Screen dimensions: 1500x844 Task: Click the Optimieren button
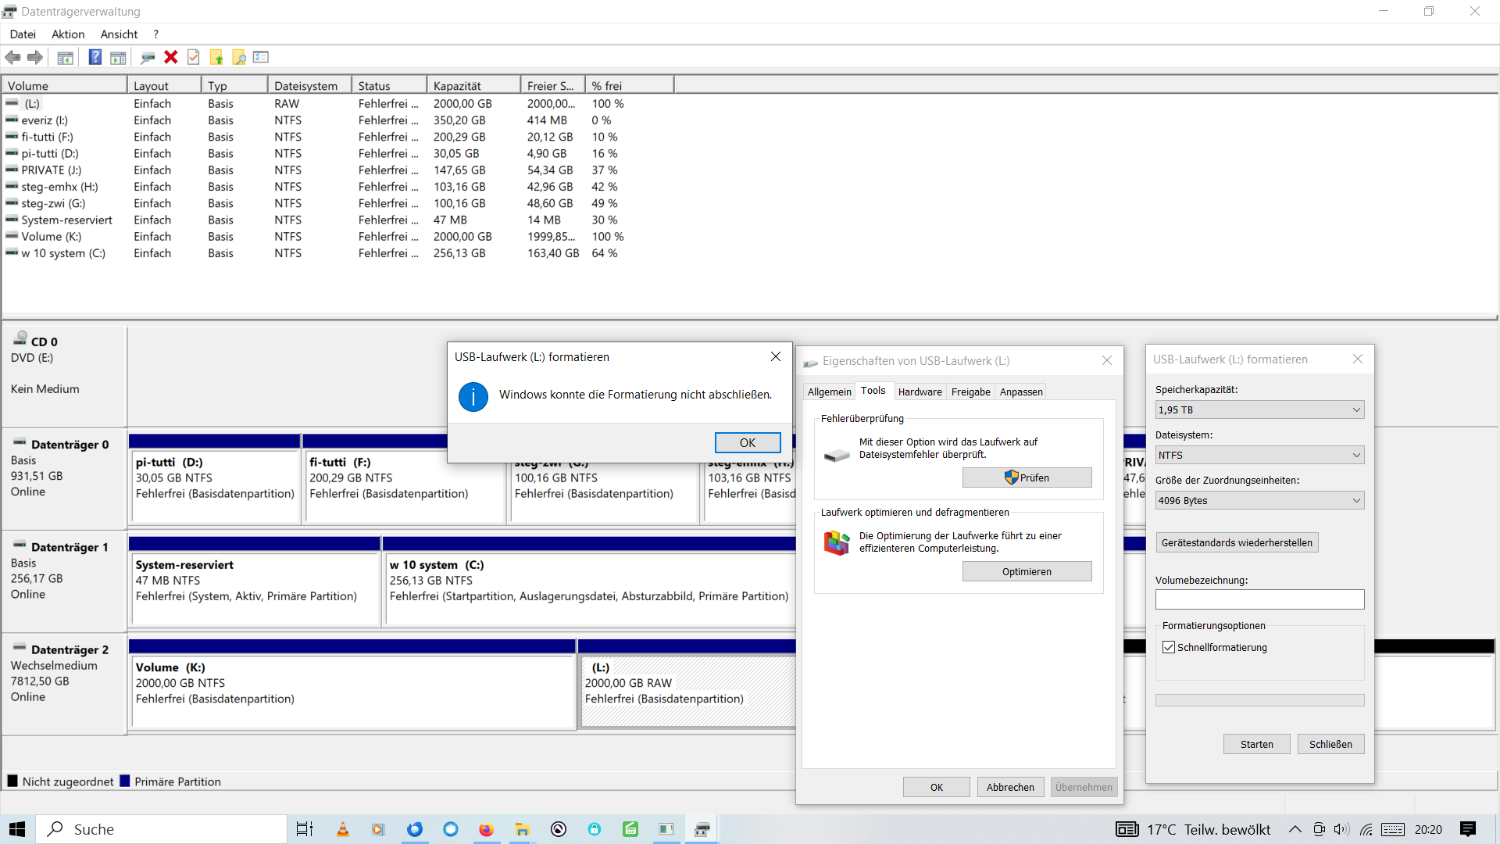1027,571
